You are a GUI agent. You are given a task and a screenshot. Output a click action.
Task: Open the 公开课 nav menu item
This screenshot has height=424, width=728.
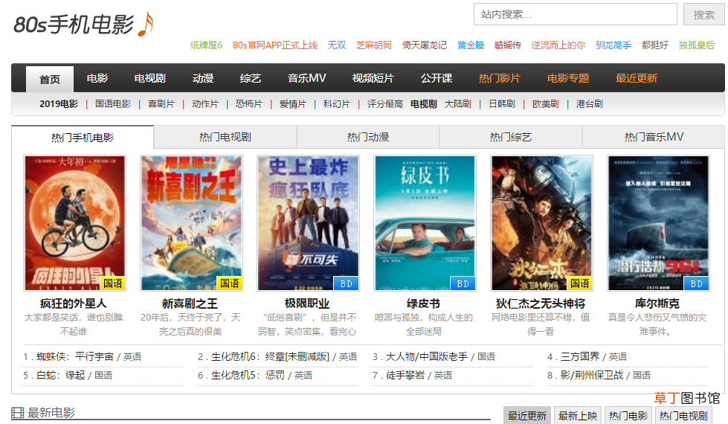437,78
